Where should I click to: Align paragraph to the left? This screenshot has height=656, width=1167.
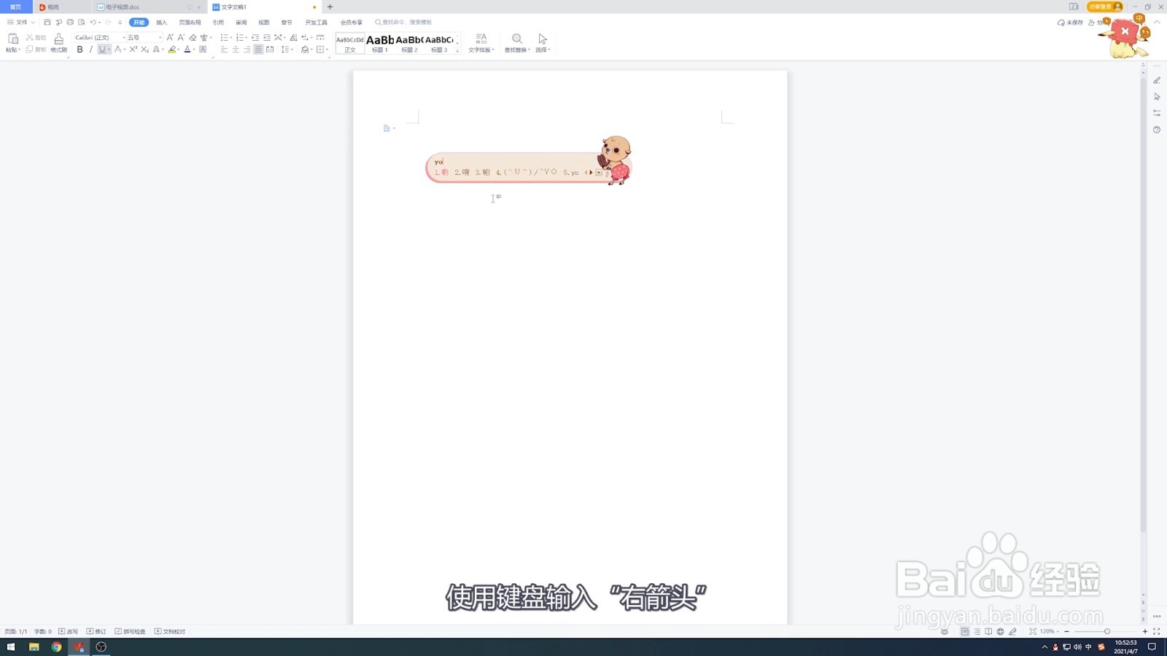pos(224,50)
